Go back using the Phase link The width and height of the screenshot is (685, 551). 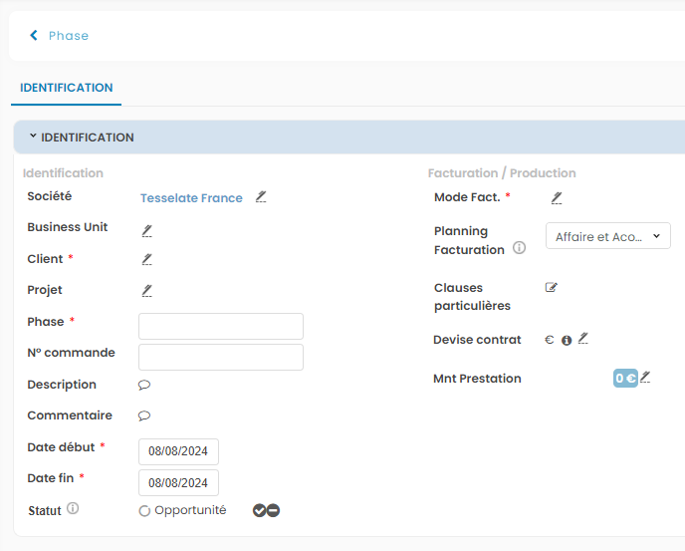pyautogui.click(x=60, y=36)
